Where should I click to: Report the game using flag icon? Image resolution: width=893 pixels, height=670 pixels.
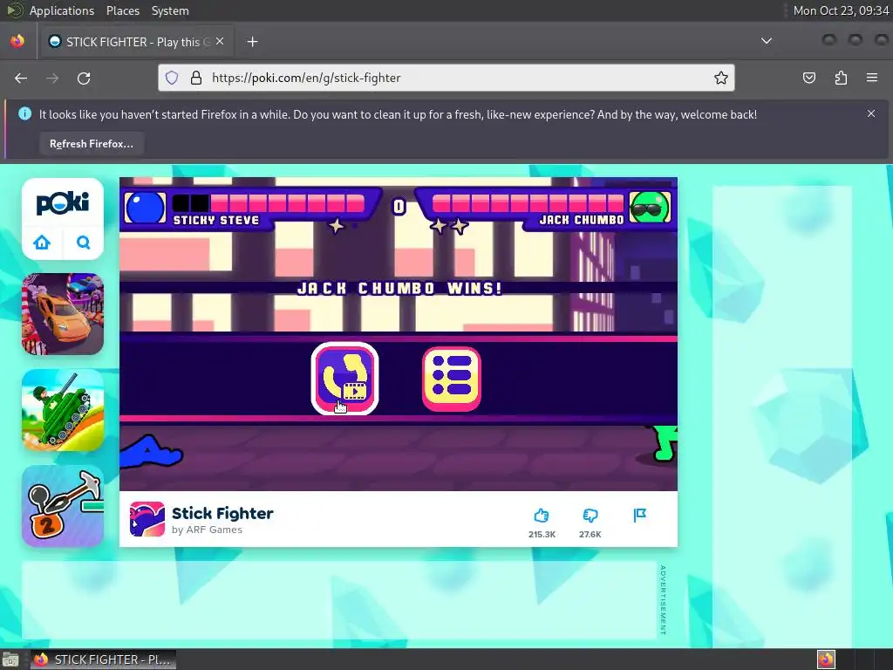tap(639, 516)
